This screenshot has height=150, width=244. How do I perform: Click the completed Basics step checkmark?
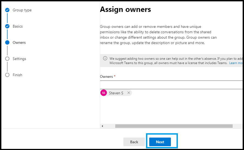point(7,26)
